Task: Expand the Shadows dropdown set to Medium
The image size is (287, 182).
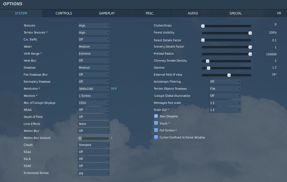Action: (x=94, y=68)
